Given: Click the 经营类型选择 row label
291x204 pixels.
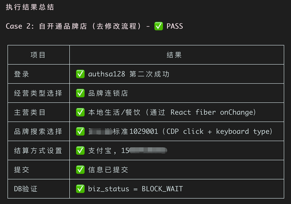Looking at the screenshot, I should [x=38, y=93].
